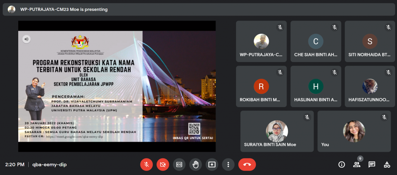Leave the call with red hang-up button
This screenshot has width=397, height=175.
(x=247, y=164)
